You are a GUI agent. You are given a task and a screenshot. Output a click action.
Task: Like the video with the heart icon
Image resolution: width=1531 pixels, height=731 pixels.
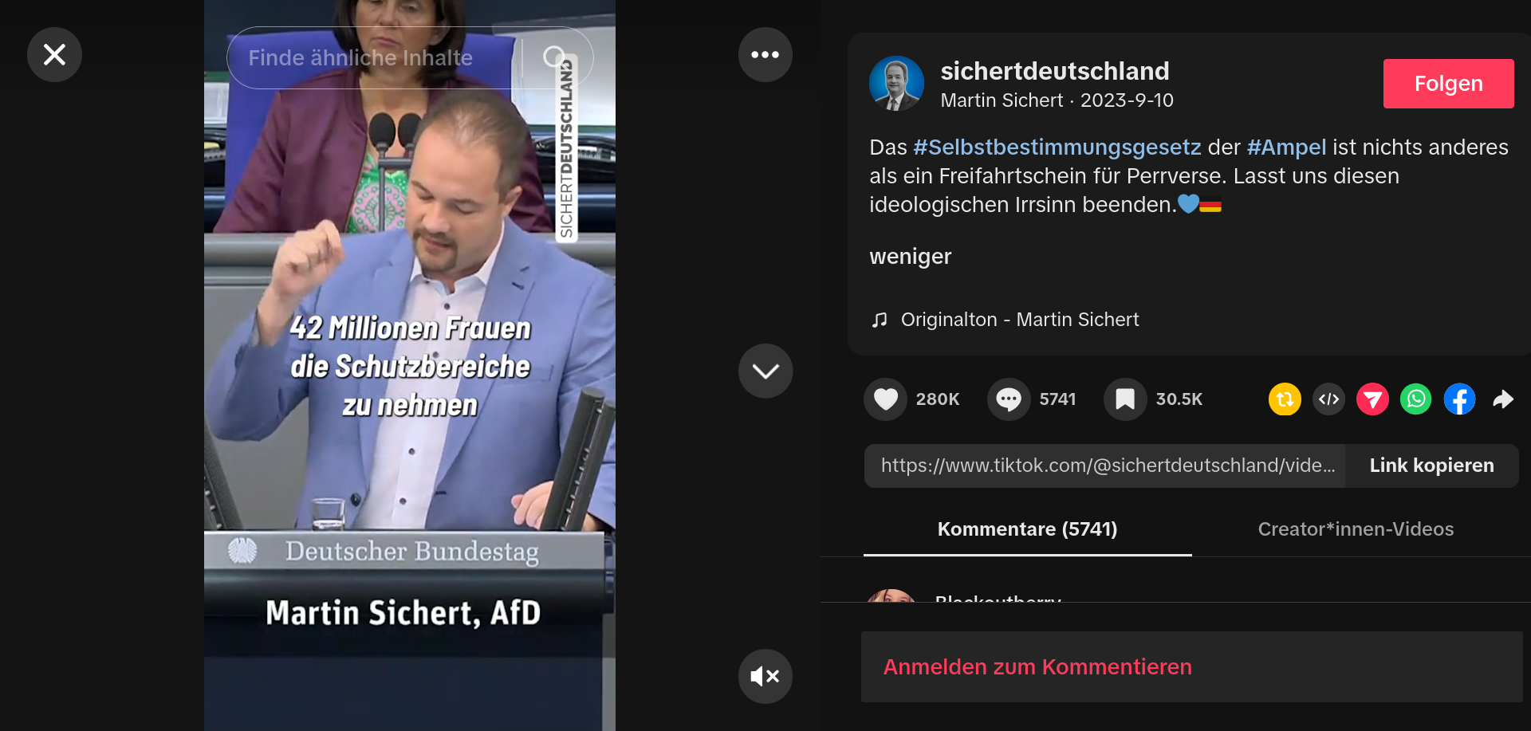tap(885, 399)
